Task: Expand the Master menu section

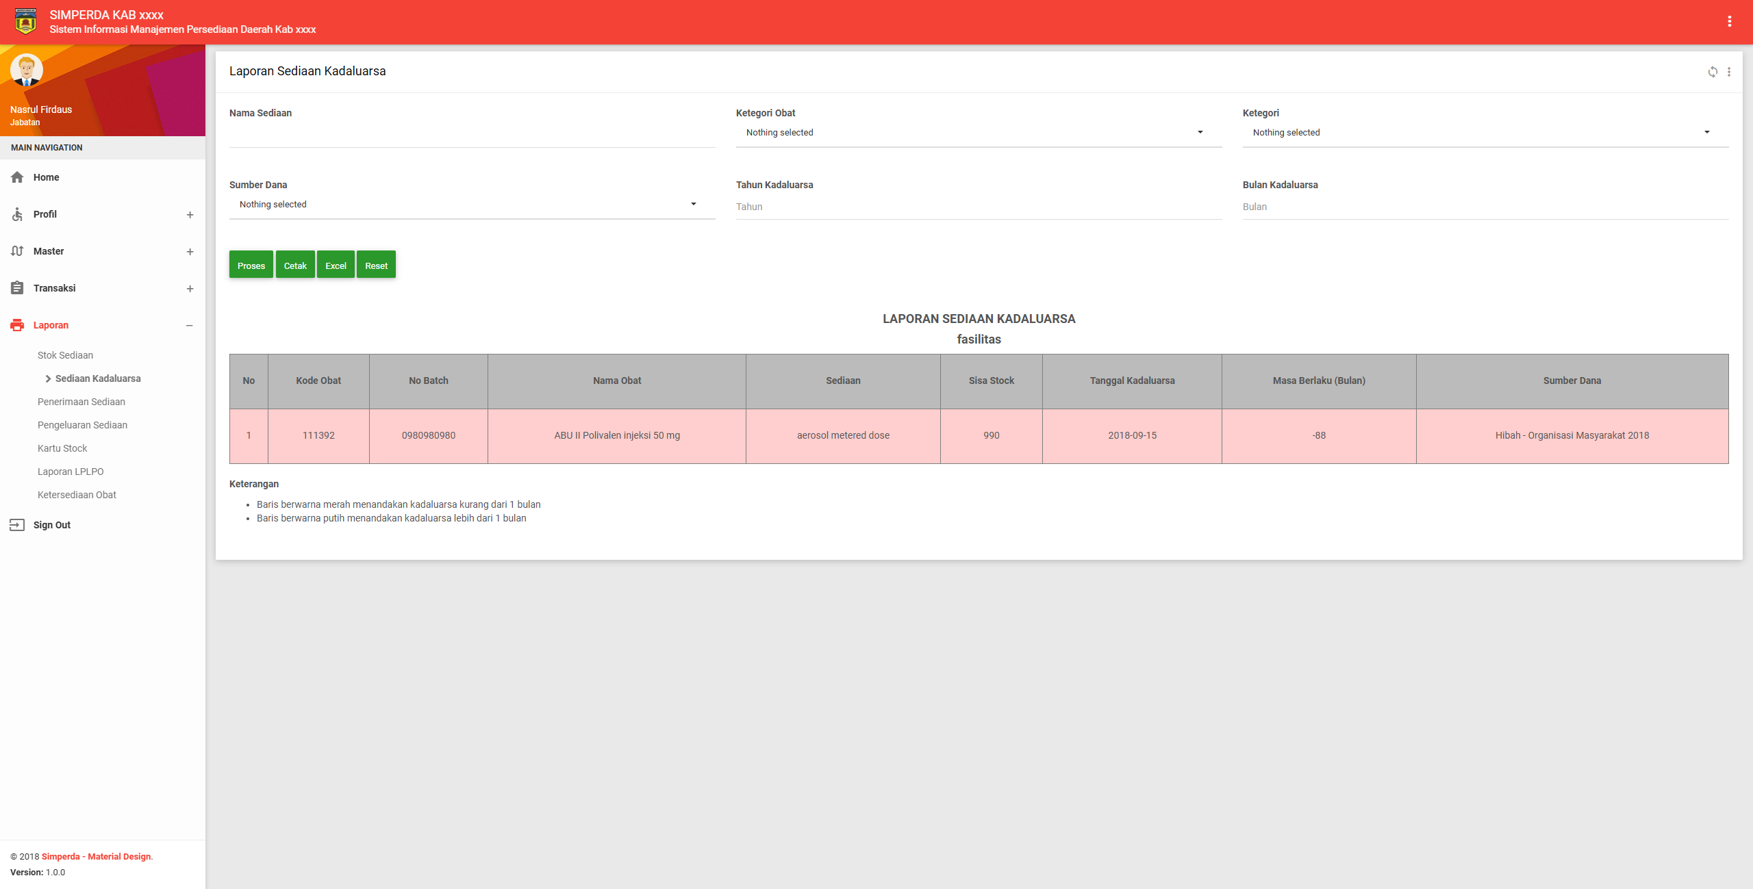Action: (x=190, y=251)
